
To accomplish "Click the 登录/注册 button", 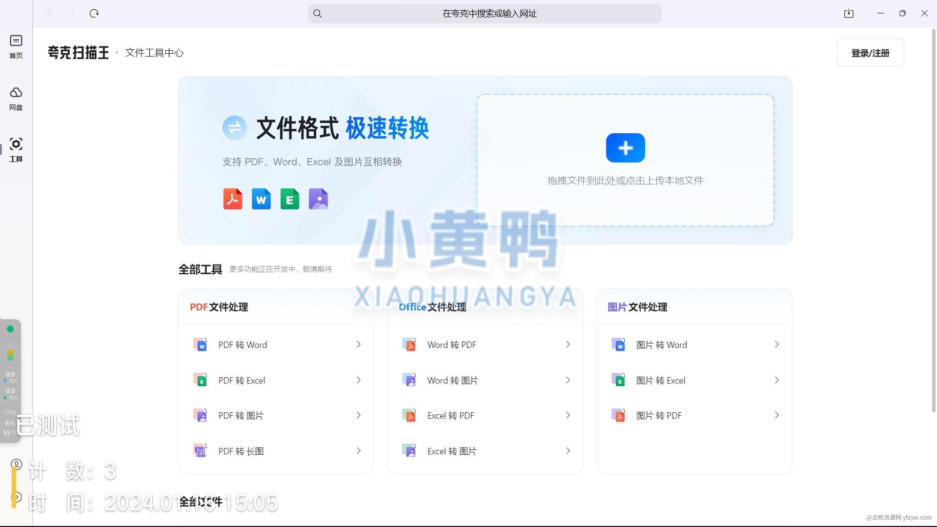I will (x=870, y=53).
